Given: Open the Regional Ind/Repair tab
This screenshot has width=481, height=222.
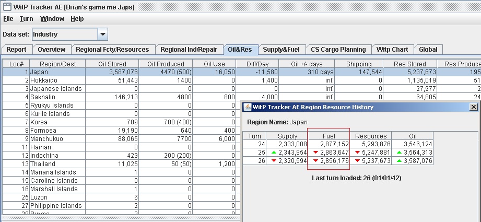Looking at the screenshot, I should point(189,50).
